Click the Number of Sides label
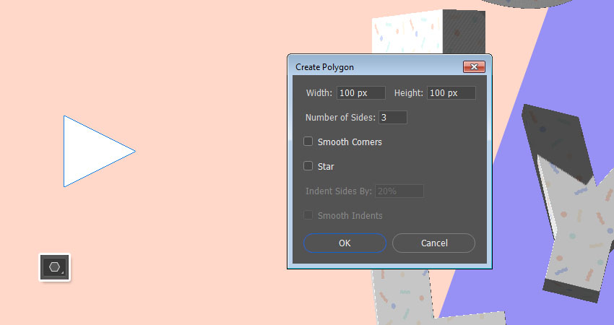The height and width of the screenshot is (325, 614). click(x=340, y=118)
